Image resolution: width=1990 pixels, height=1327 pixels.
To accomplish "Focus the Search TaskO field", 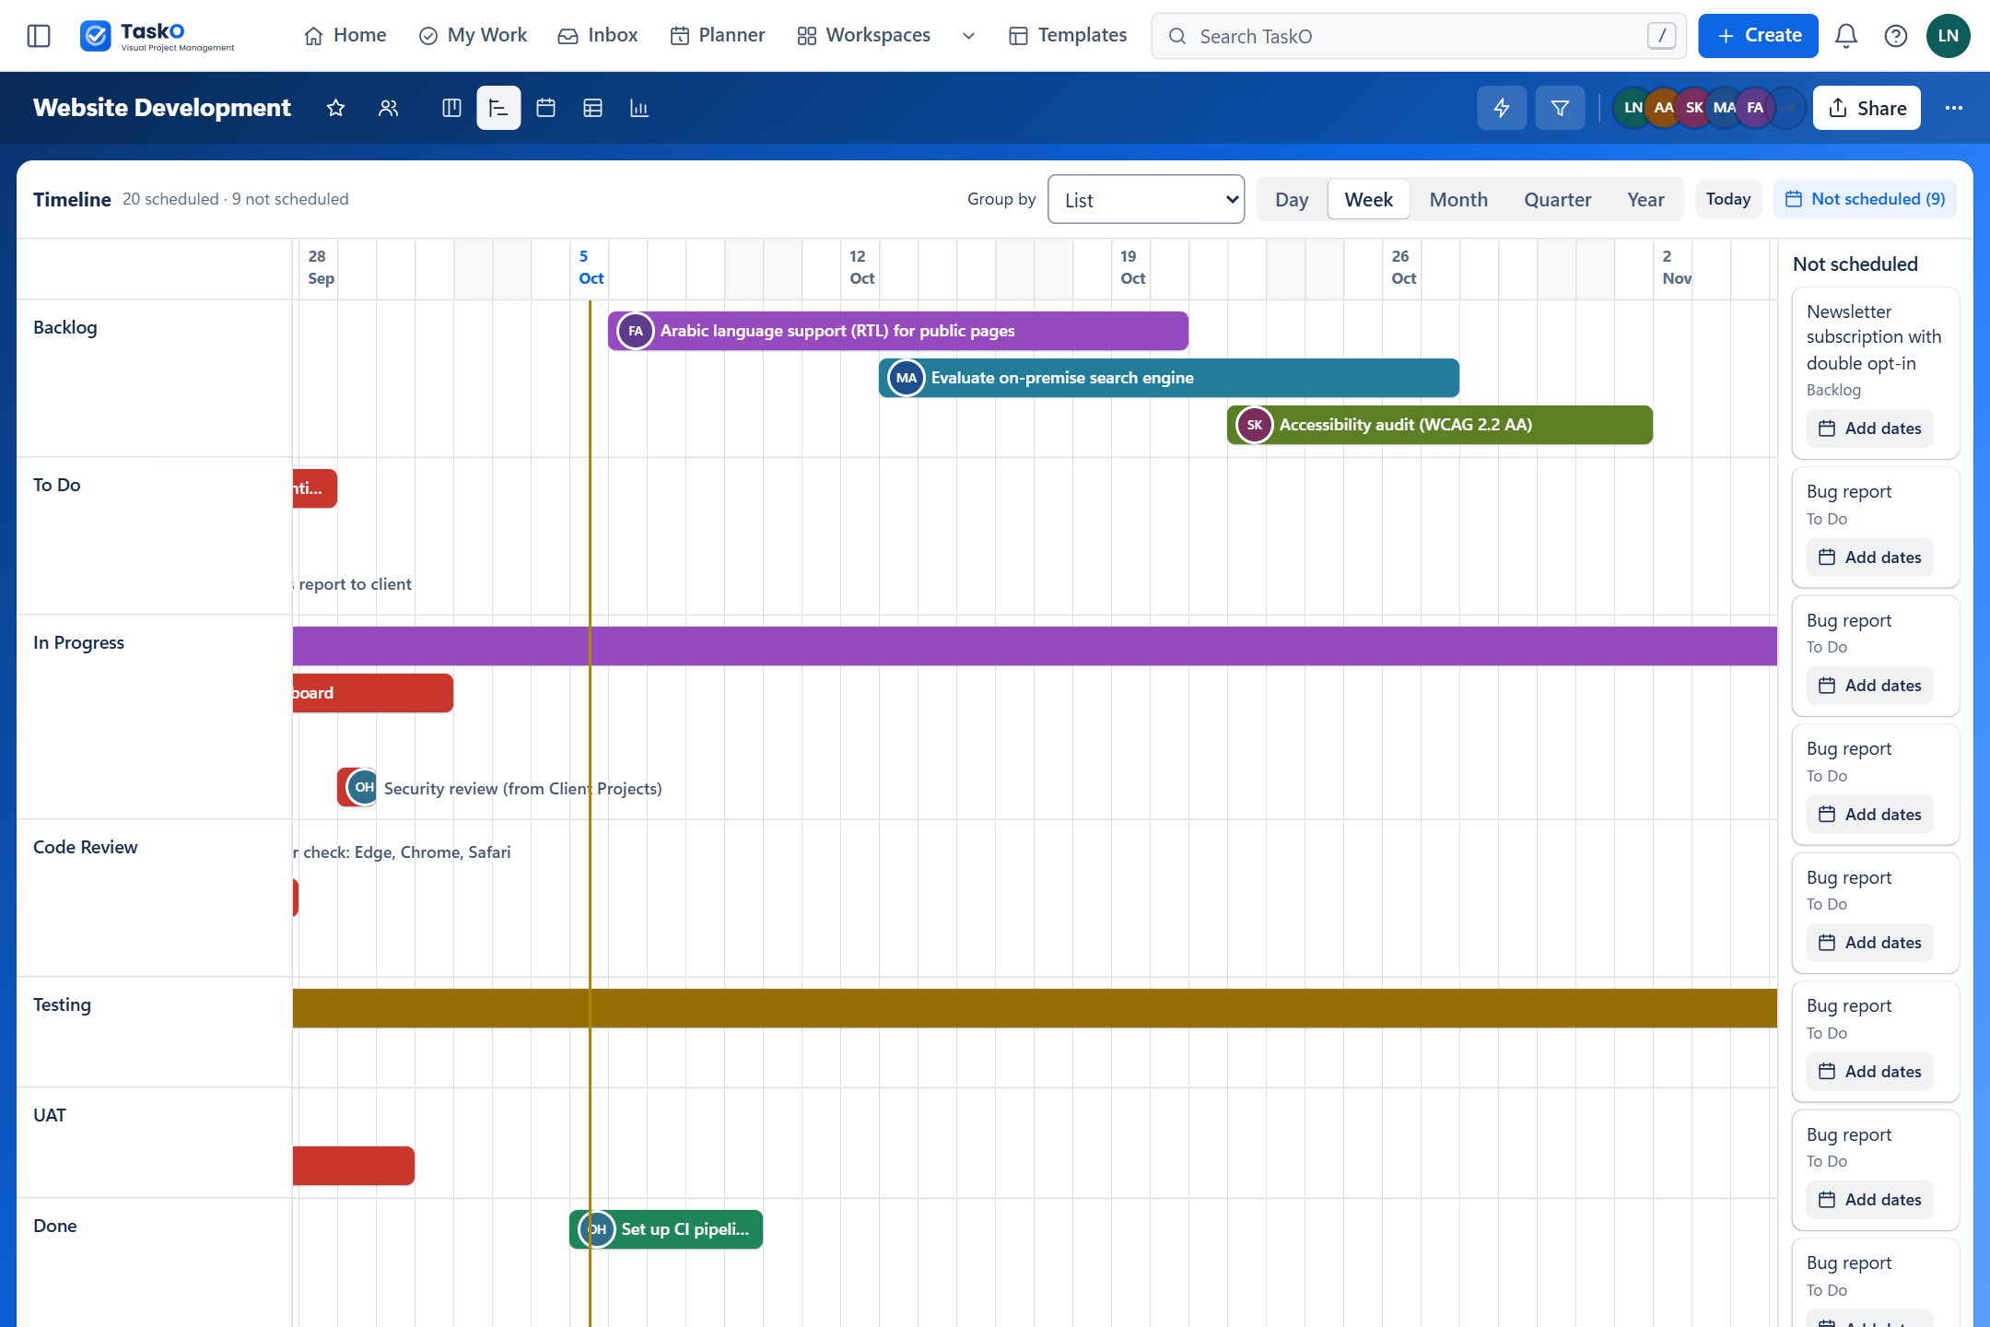I will pos(1419,36).
